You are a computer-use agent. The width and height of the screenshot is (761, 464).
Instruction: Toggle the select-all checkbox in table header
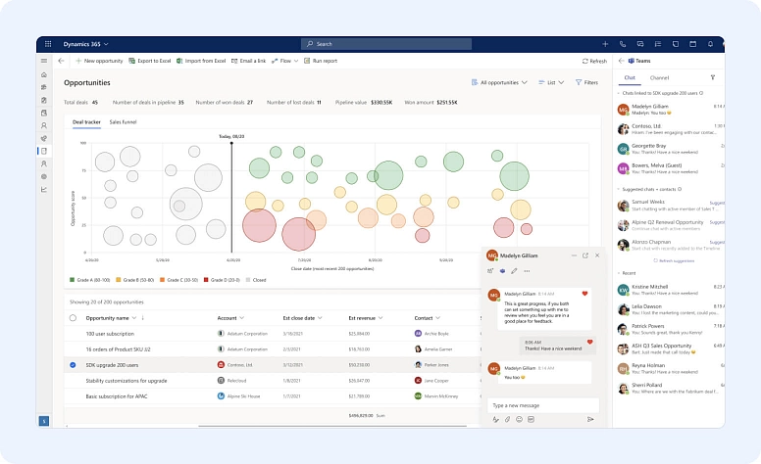point(73,318)
